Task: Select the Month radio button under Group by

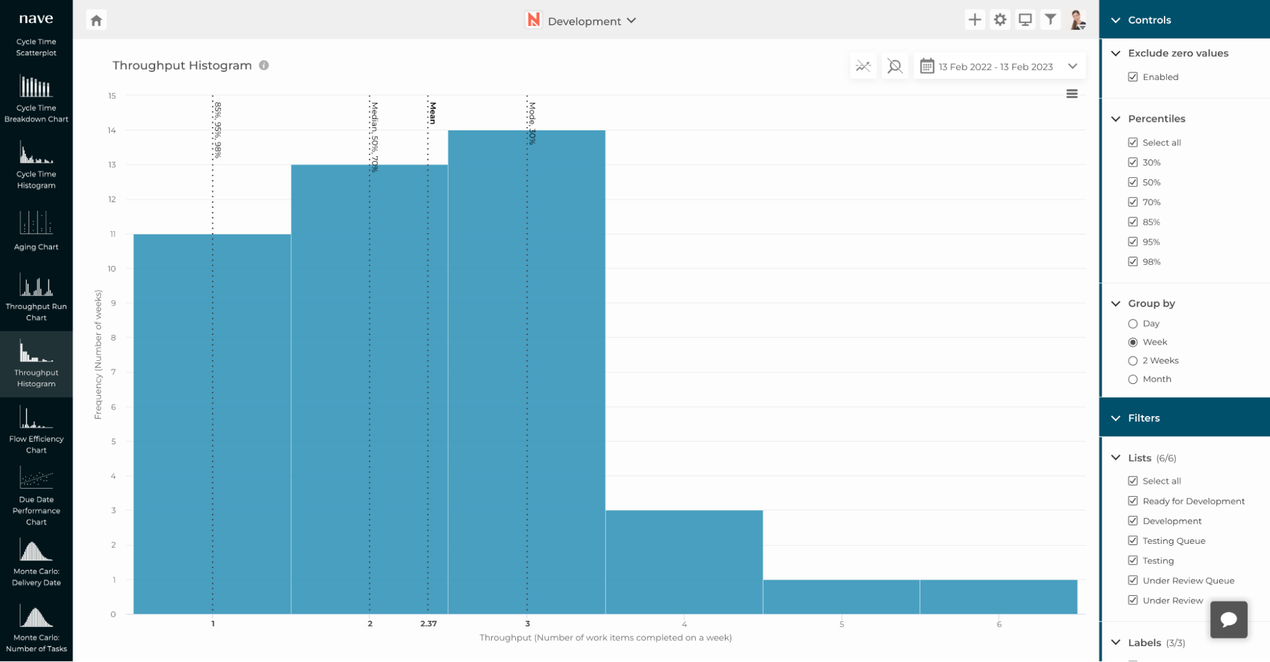Action: pos(1133,379)
